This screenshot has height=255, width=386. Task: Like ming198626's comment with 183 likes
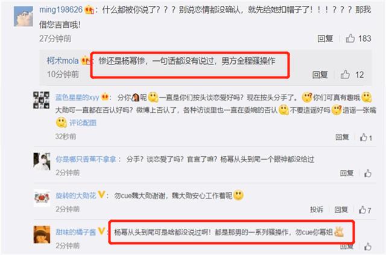pos(350,38)
